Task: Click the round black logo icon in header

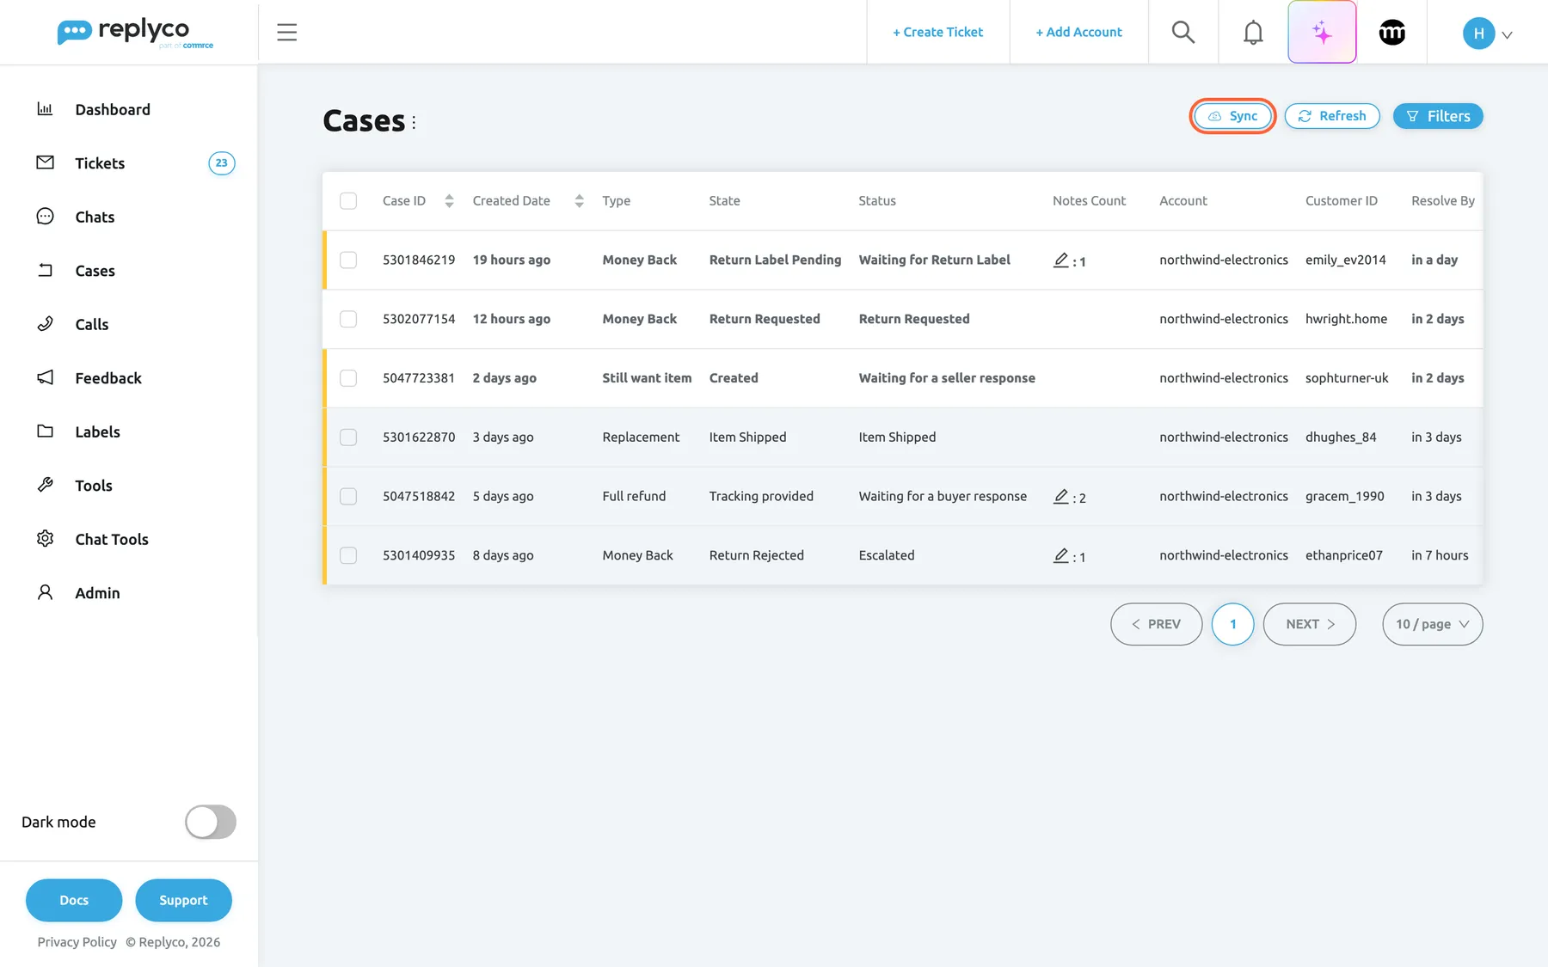Action: click(1391, 32)
